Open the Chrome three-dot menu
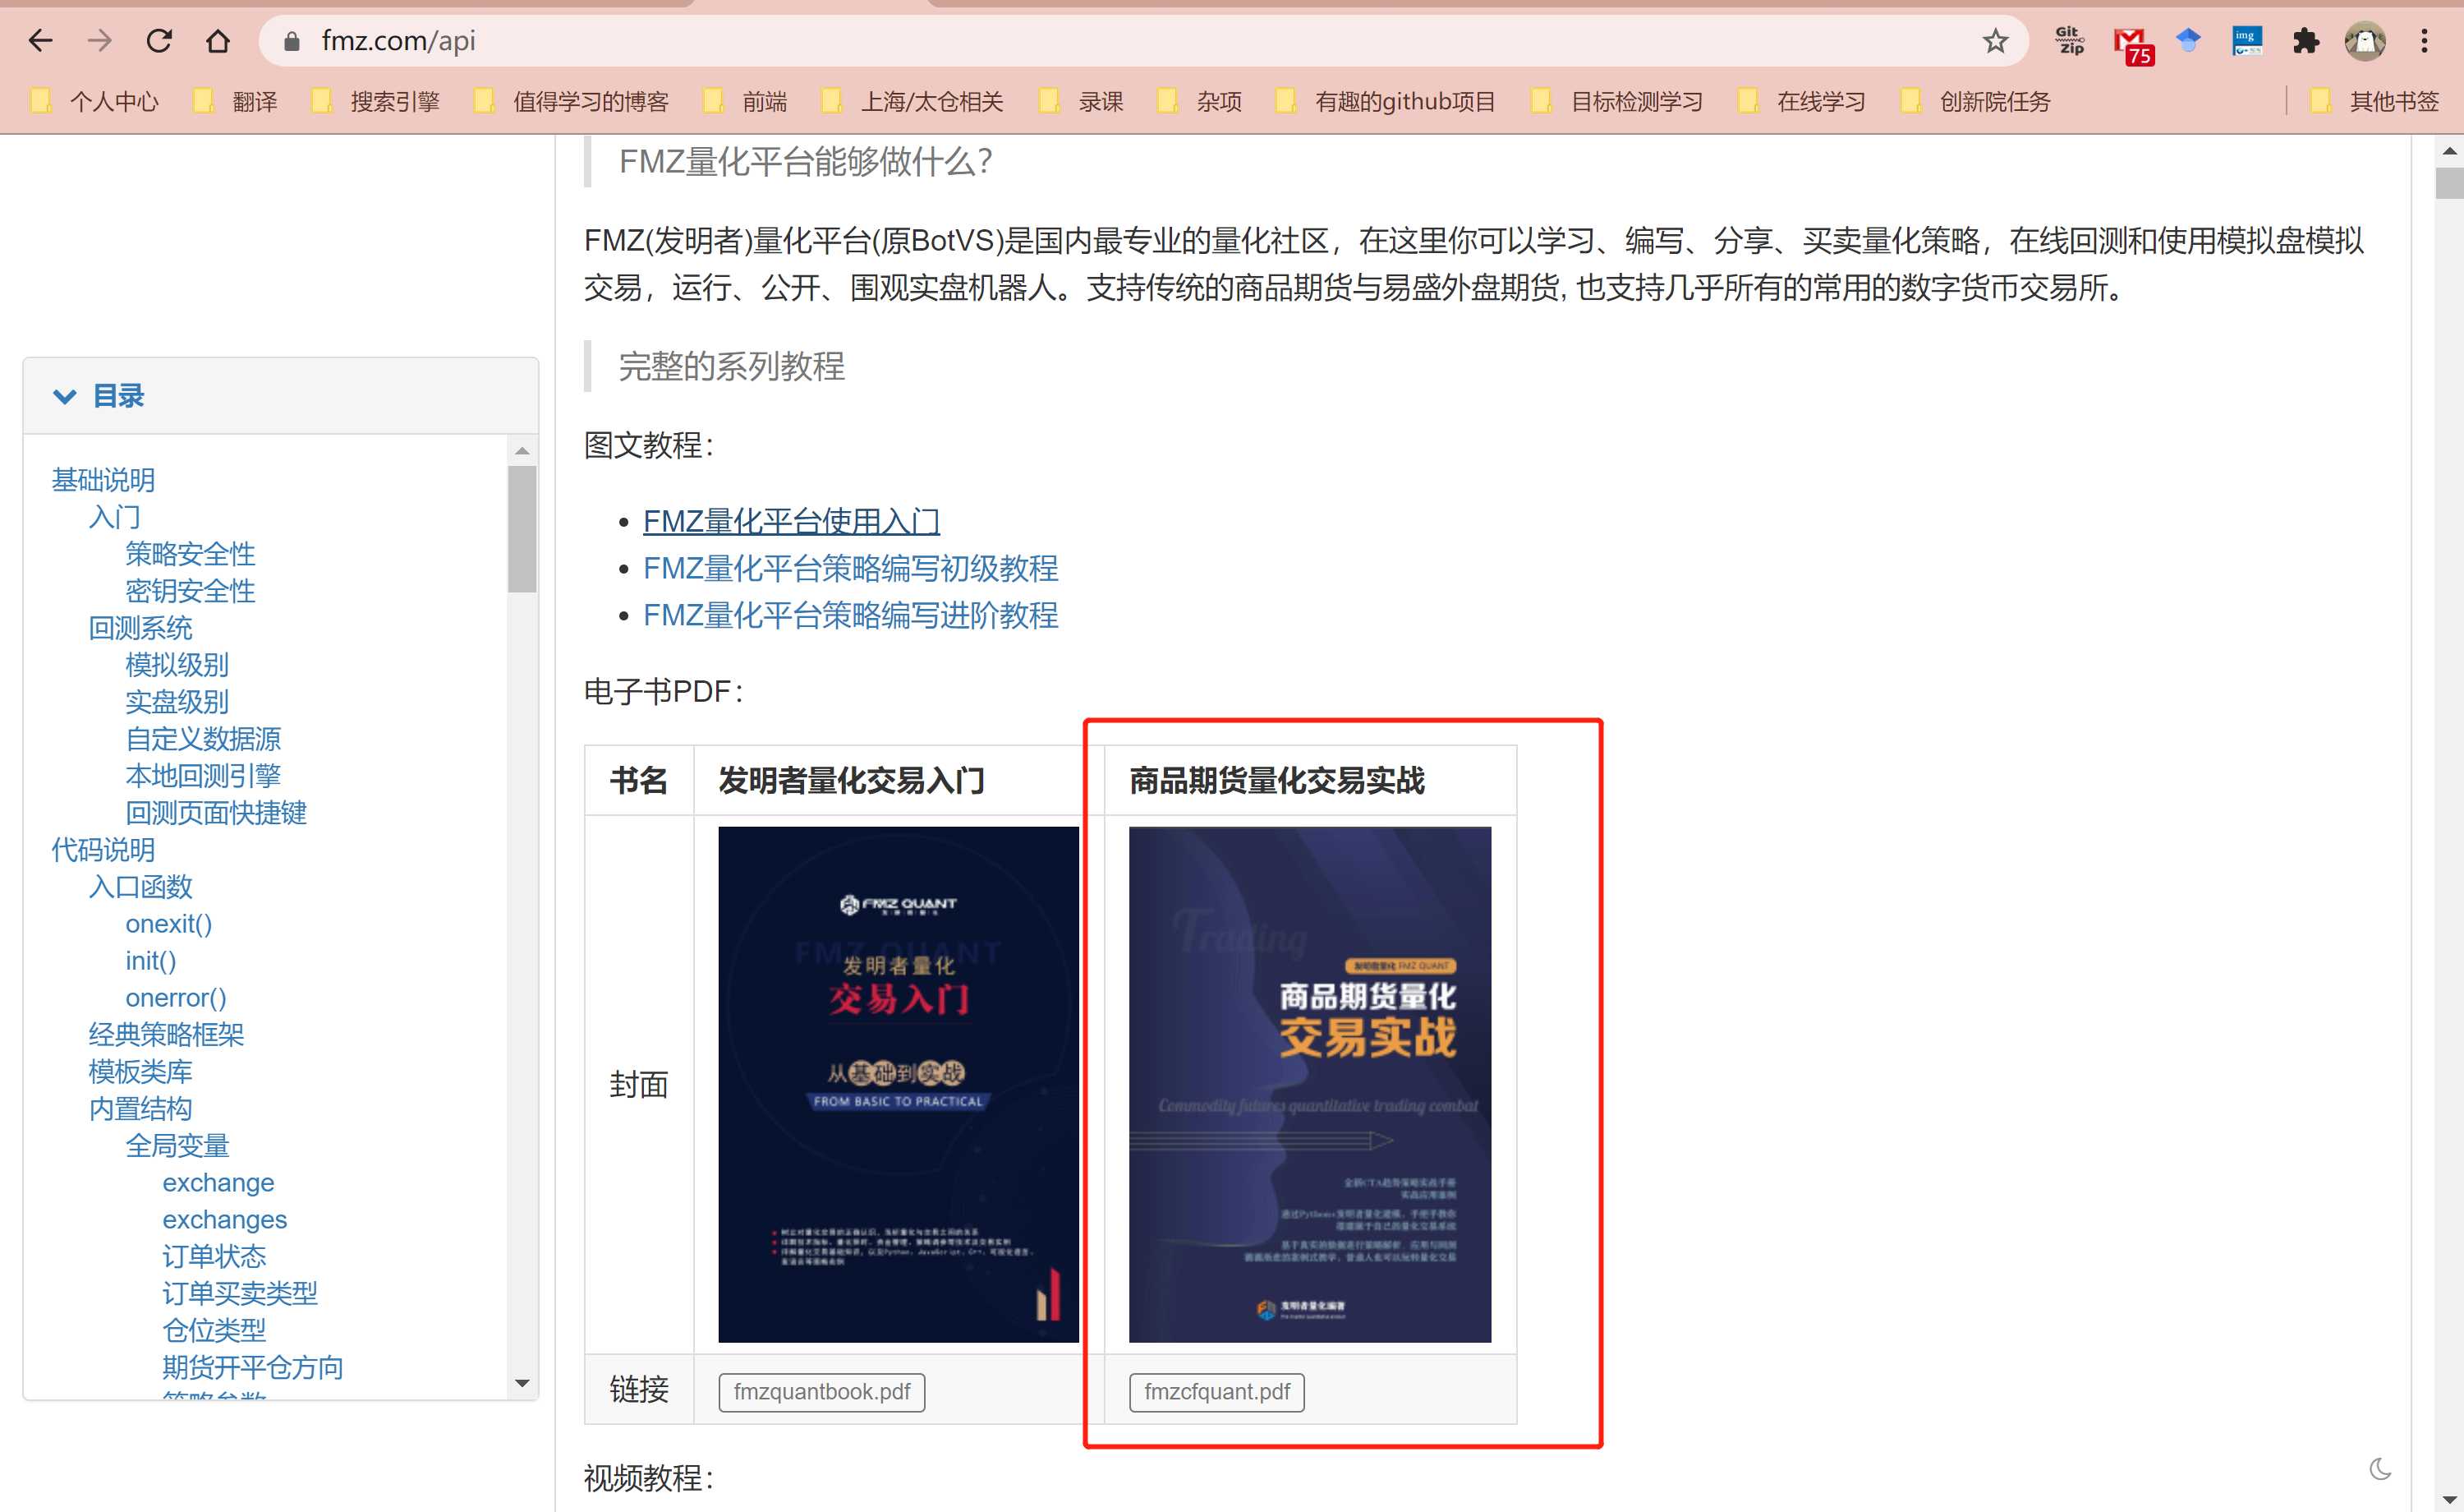Viewport: 2464px width, 1512px height. pyautogui.click(x=2425, y=41)
